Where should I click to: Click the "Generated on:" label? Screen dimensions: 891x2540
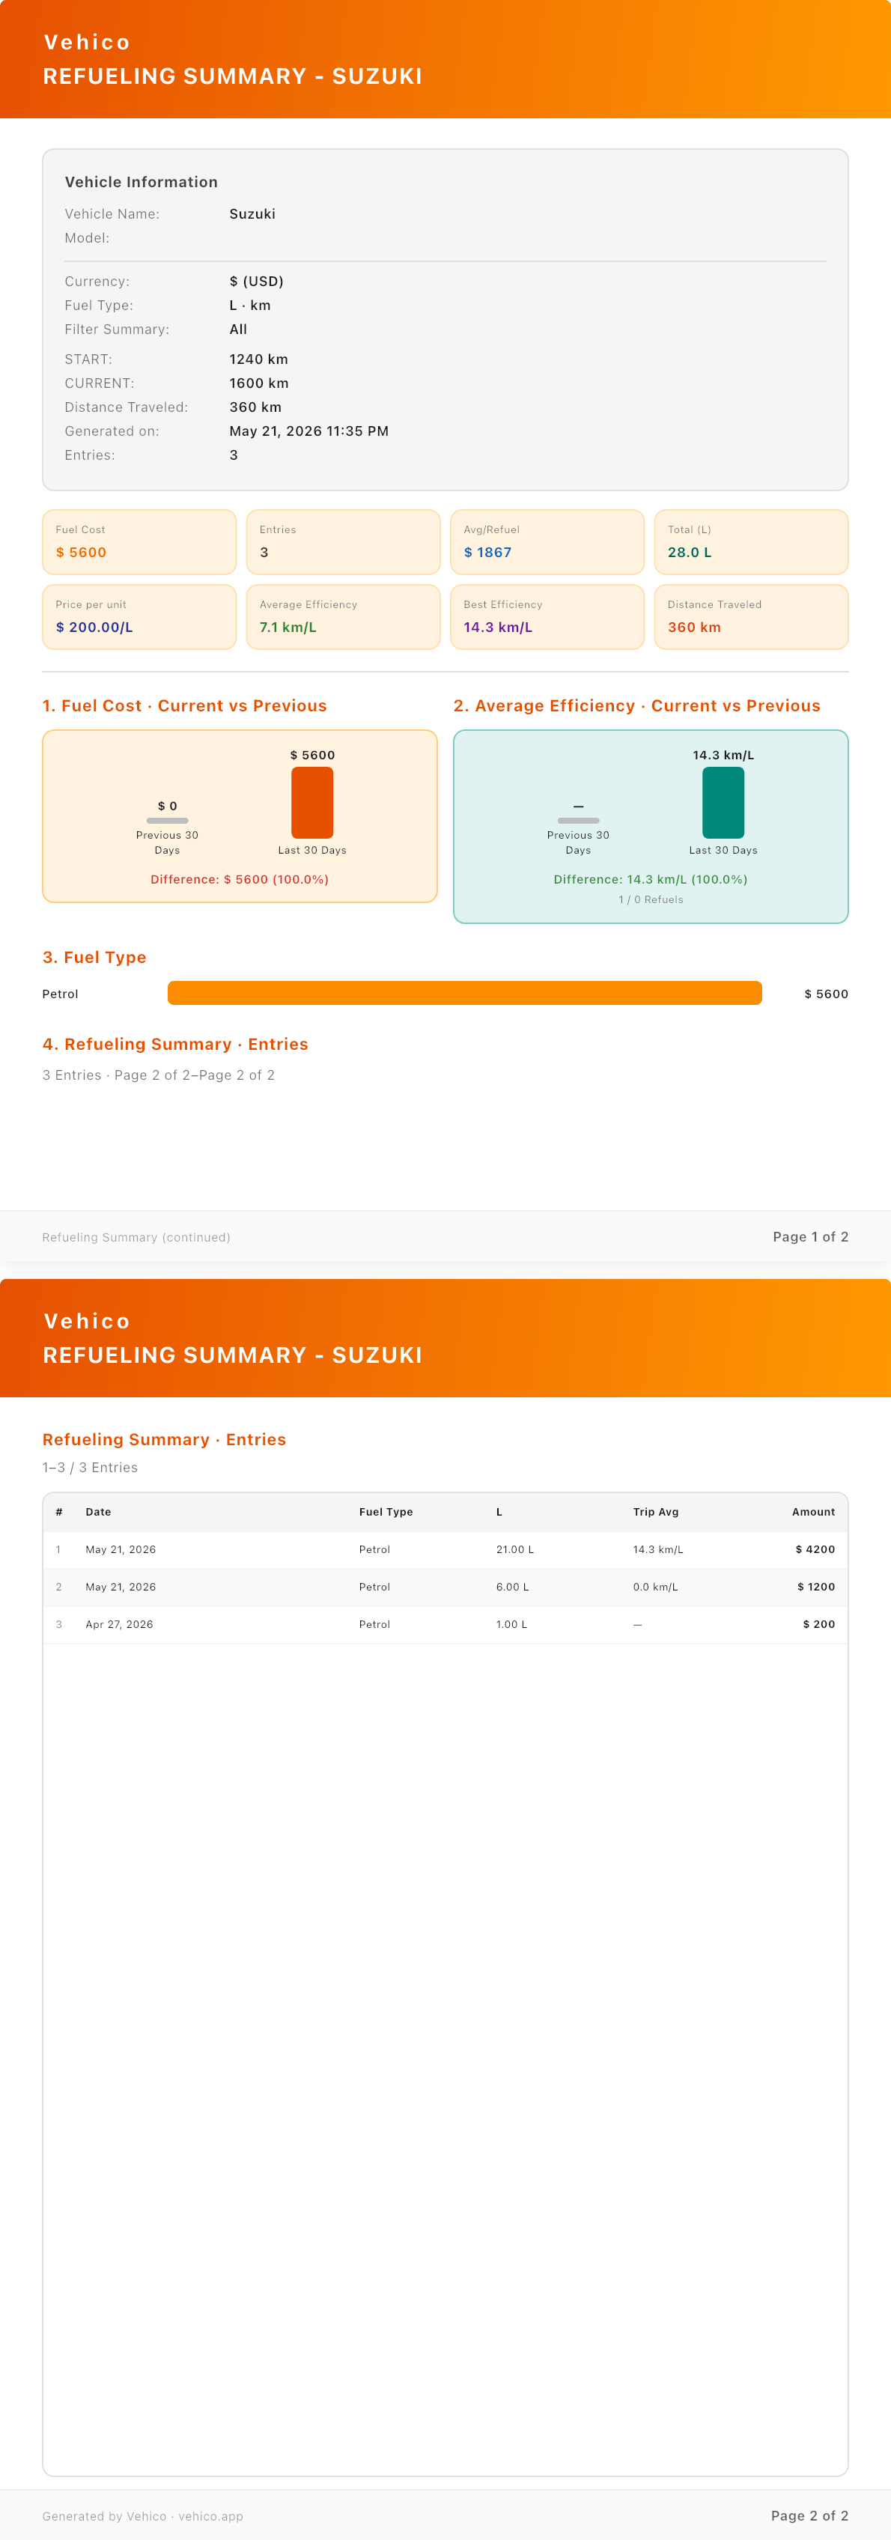click(112, 431)
